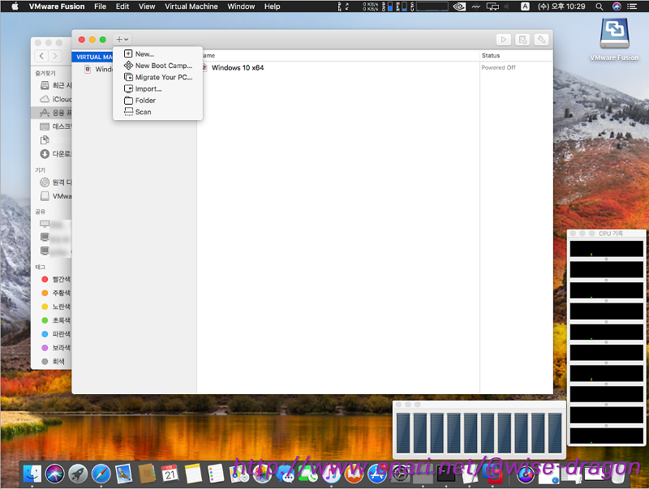Select New Boot Camp... menu entry
Viewport: 649px width, 489px height.
(x=157, y=66)
